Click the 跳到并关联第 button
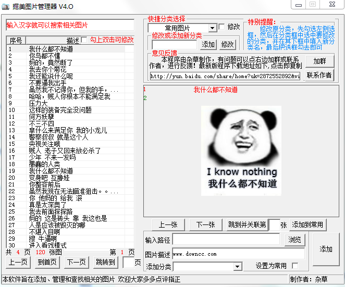The width and height of the screenshot is (345, 287). point(248,225)
